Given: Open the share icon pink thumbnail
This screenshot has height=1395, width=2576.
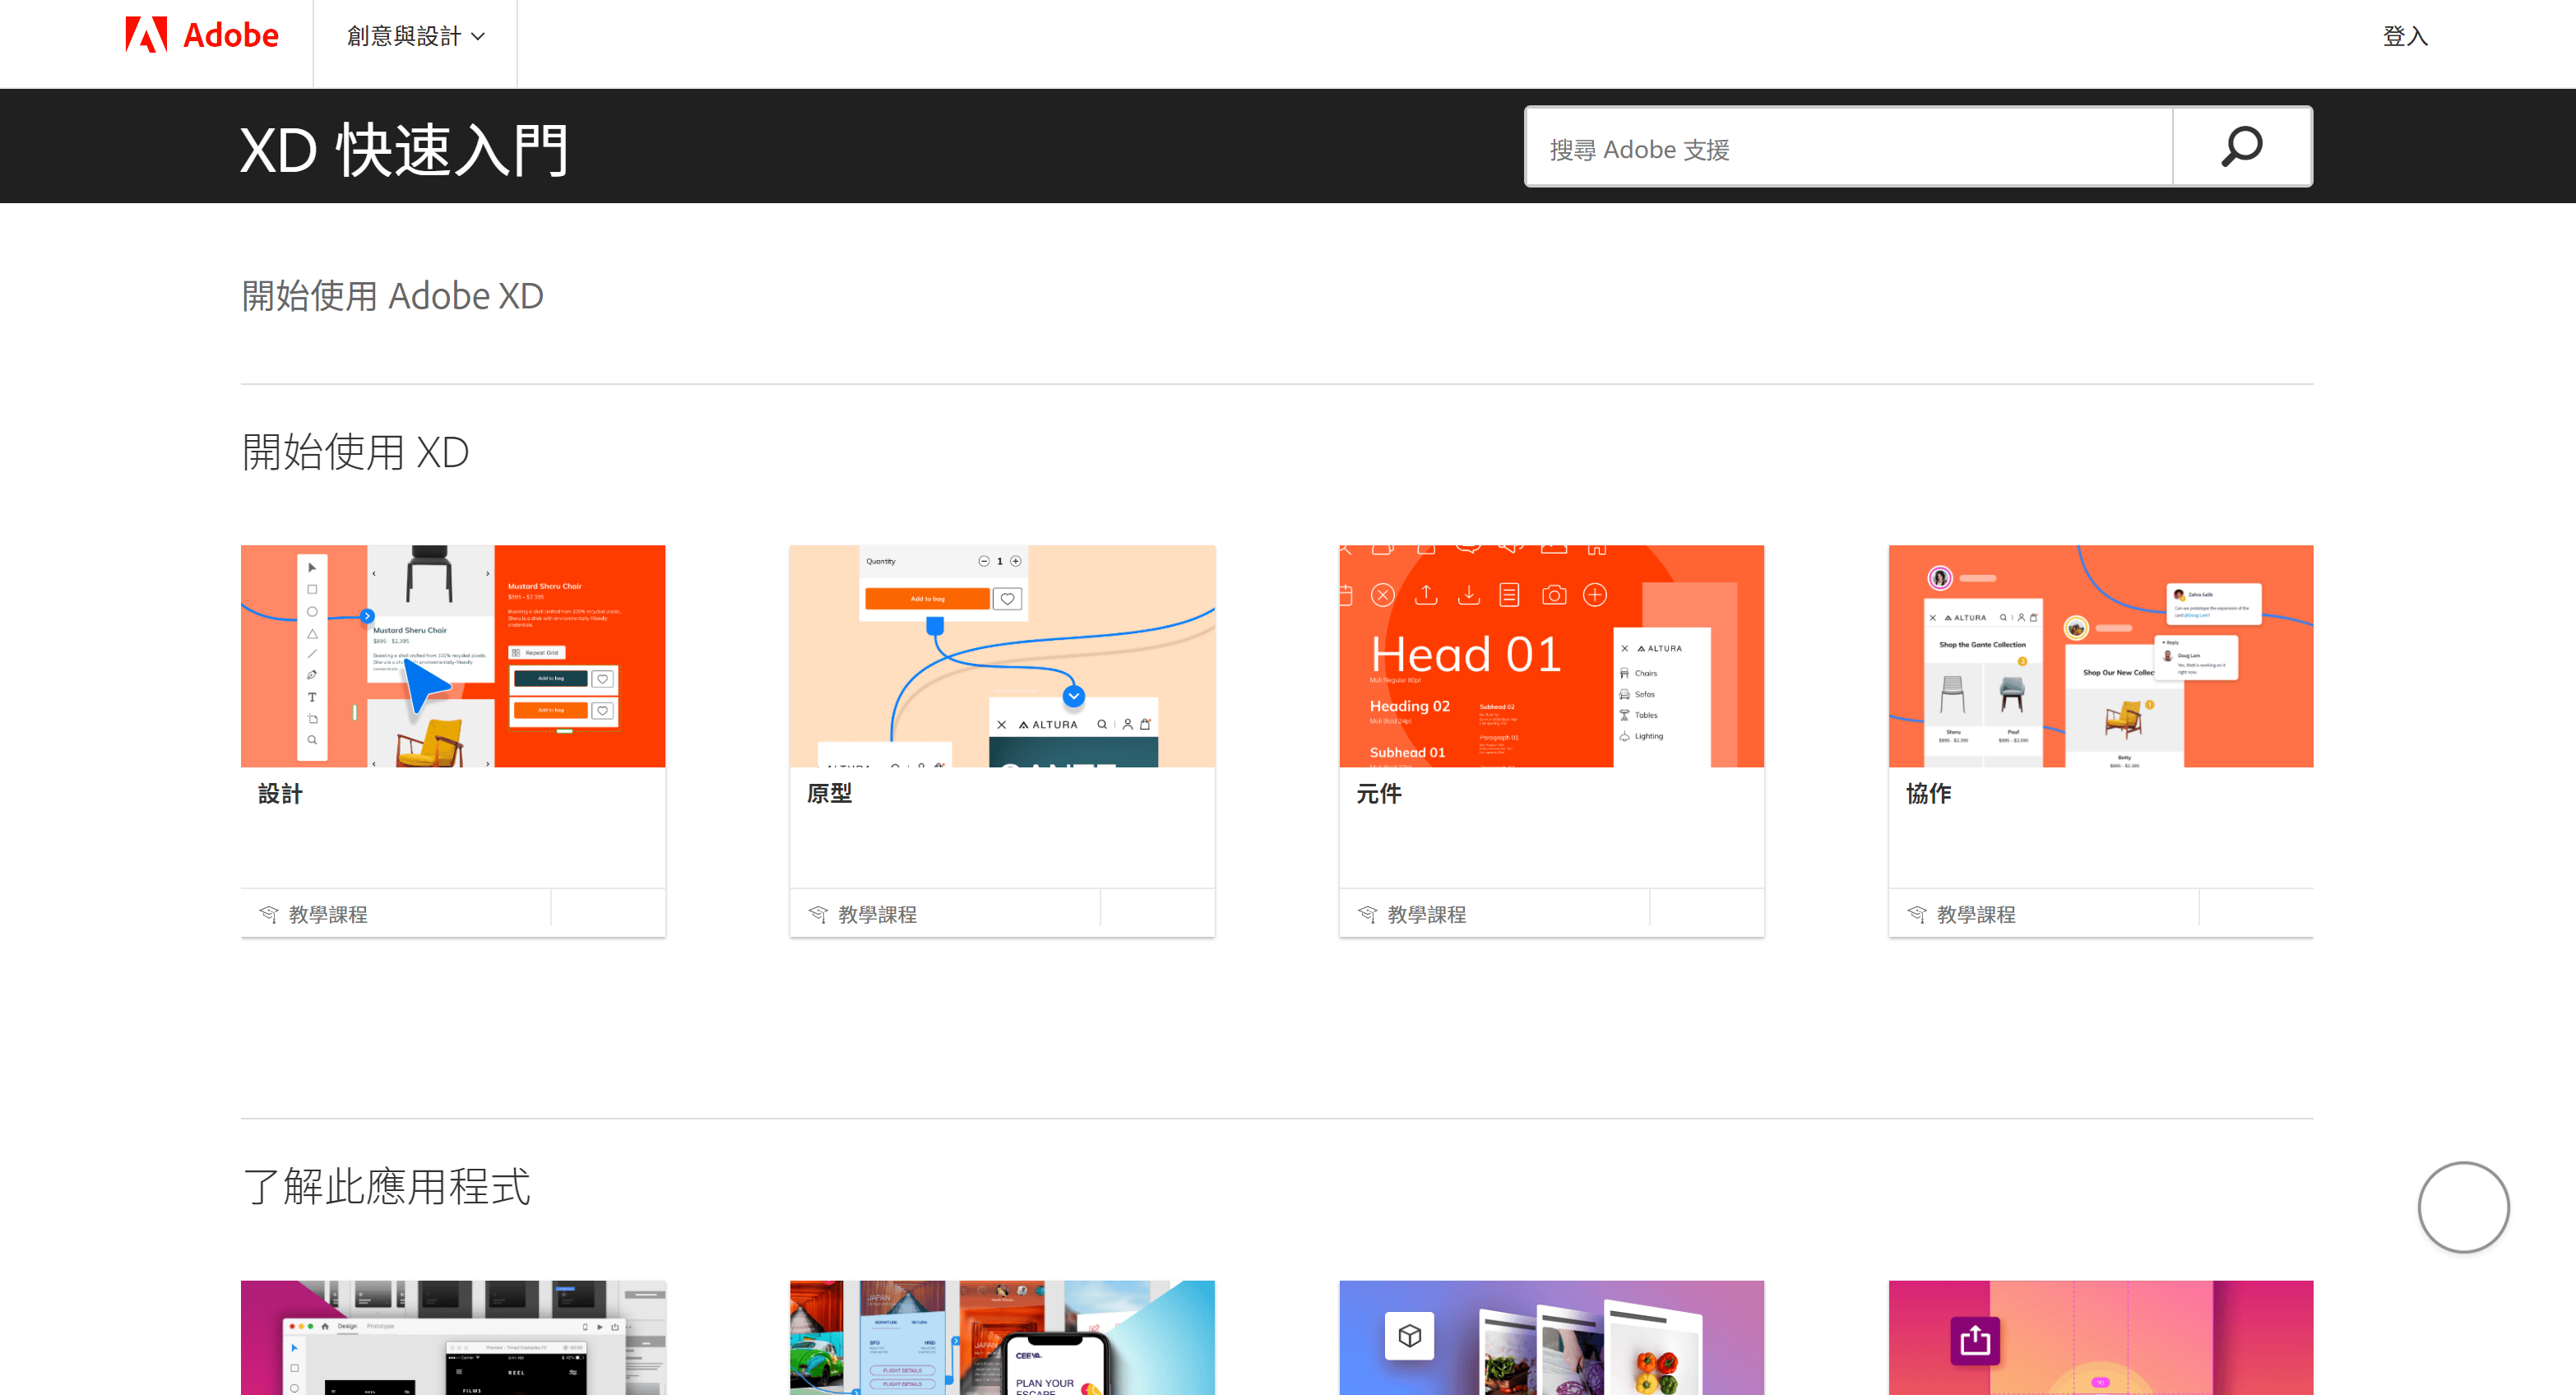Looking at the screenshot, I should click(2100, 1337).
